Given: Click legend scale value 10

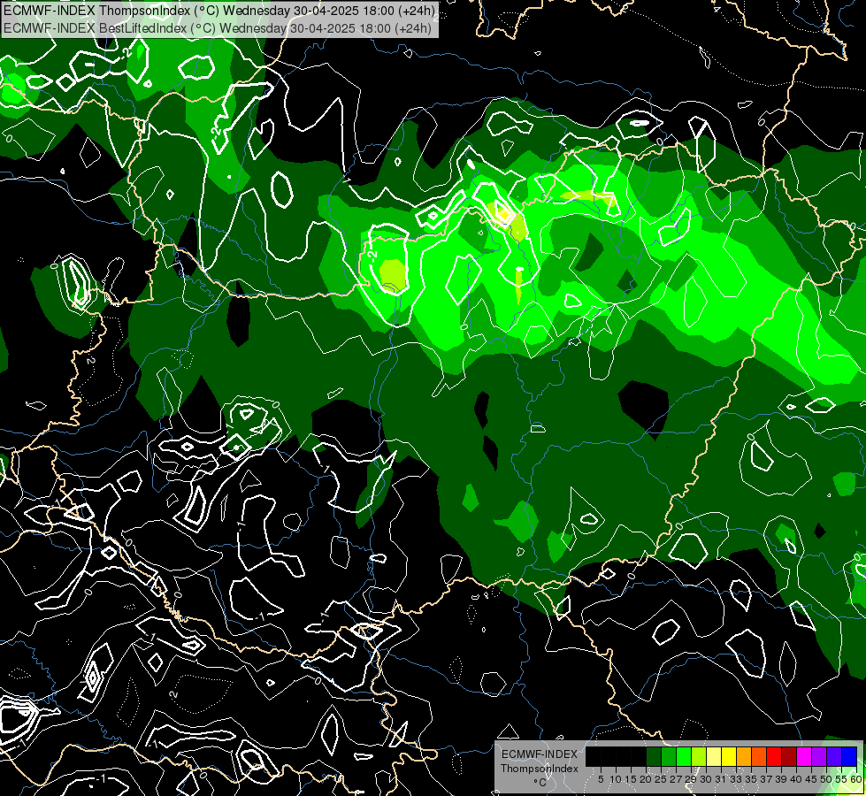Looking at the screenshot, I should pos(616,779).
